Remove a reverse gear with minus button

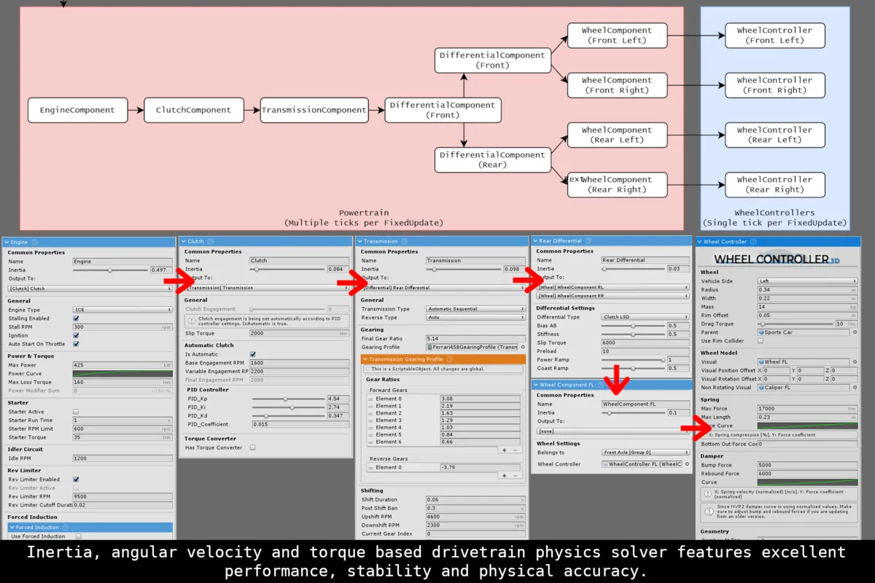click(516, 475)
